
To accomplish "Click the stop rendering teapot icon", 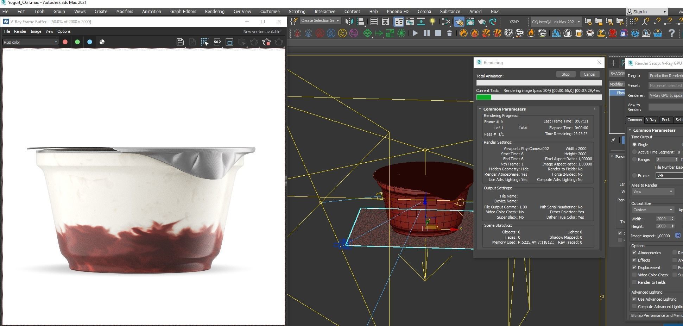I will coord(266,42).
